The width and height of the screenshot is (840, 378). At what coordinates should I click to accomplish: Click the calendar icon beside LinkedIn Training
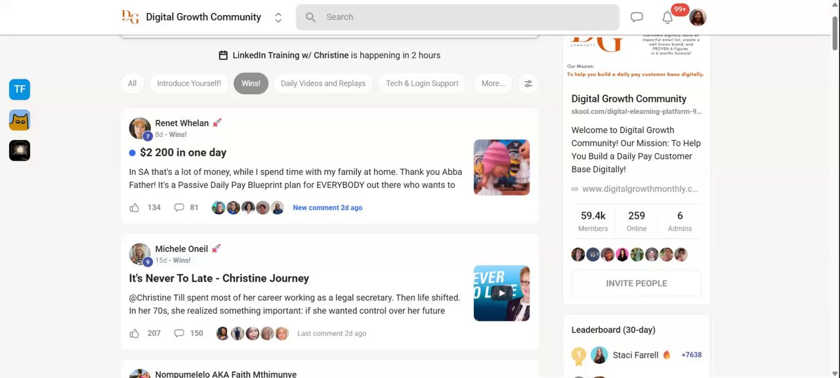(x=223, y=55)
